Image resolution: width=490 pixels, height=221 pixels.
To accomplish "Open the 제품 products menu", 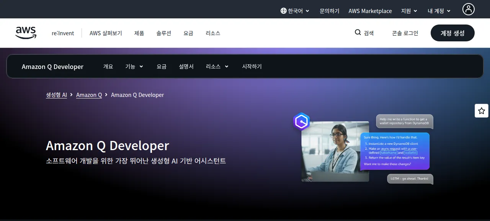I will 139,33.
